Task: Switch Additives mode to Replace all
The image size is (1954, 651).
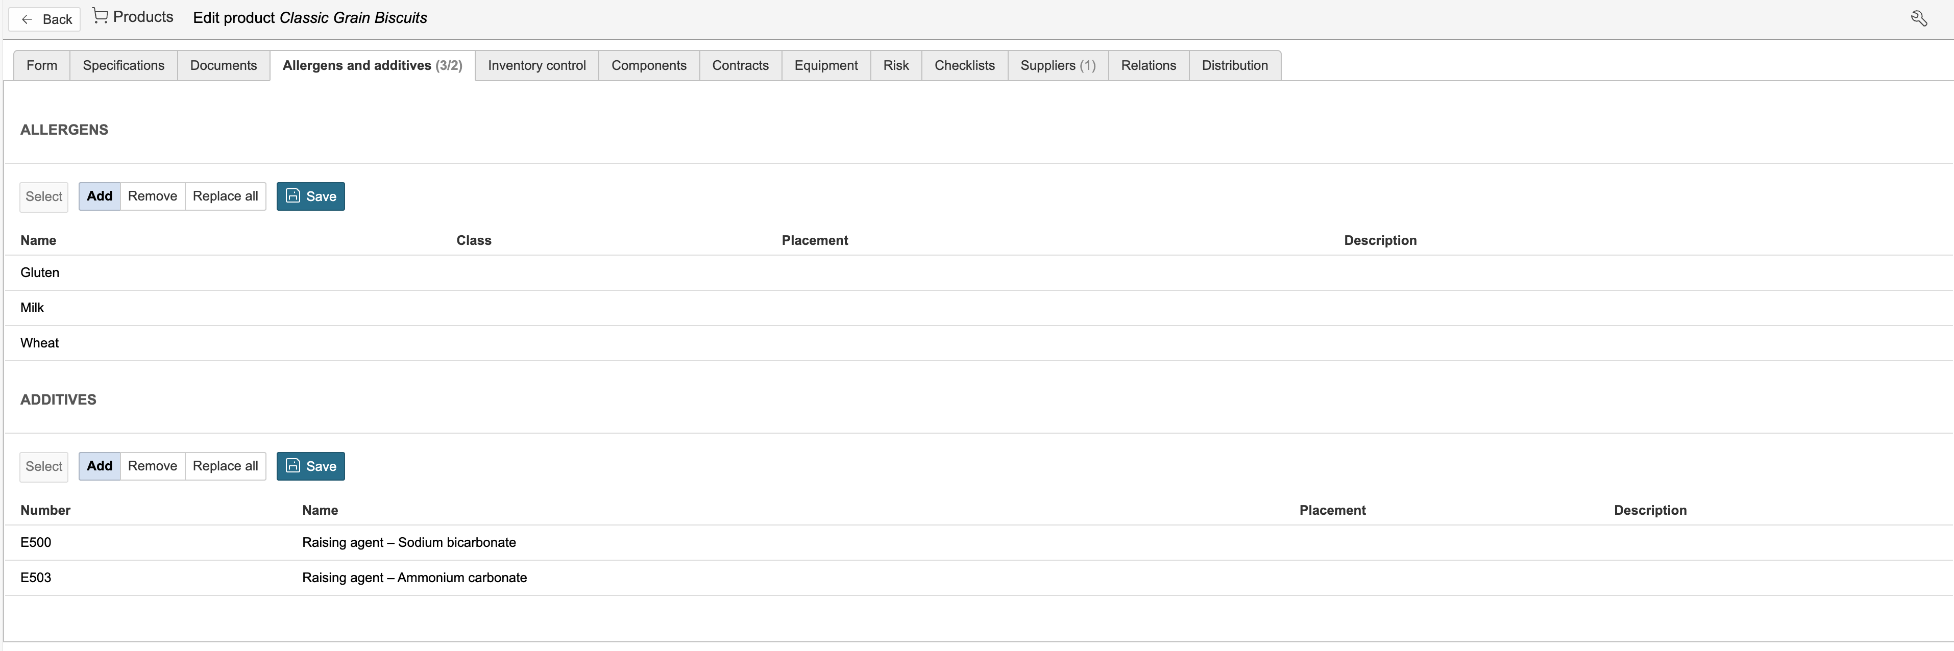Action: click(x=225, y=466)
